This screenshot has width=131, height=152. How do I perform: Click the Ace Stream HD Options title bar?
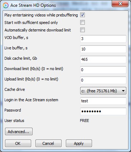(60, 5)
